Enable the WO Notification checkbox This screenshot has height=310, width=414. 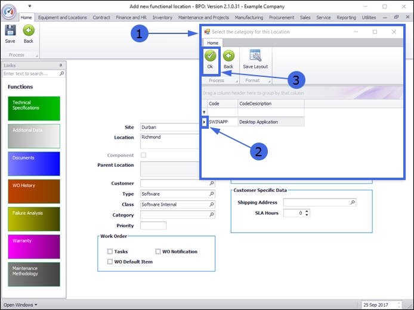tap(158, 252)
